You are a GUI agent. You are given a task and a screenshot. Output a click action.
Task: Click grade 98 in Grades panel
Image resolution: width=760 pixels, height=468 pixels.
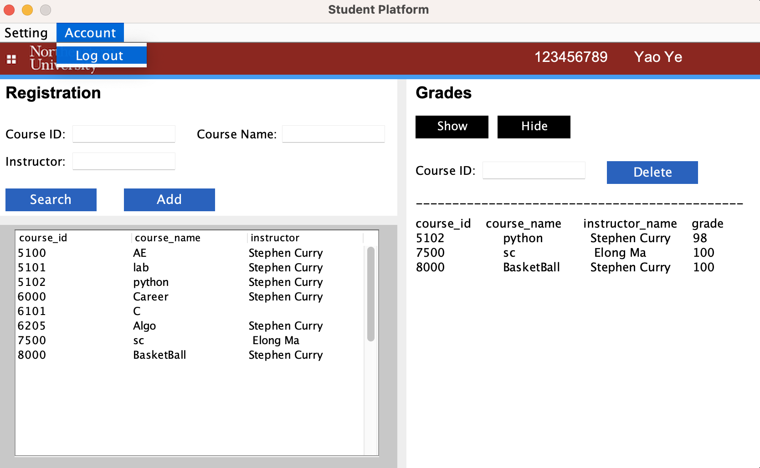tap(700, 238)
